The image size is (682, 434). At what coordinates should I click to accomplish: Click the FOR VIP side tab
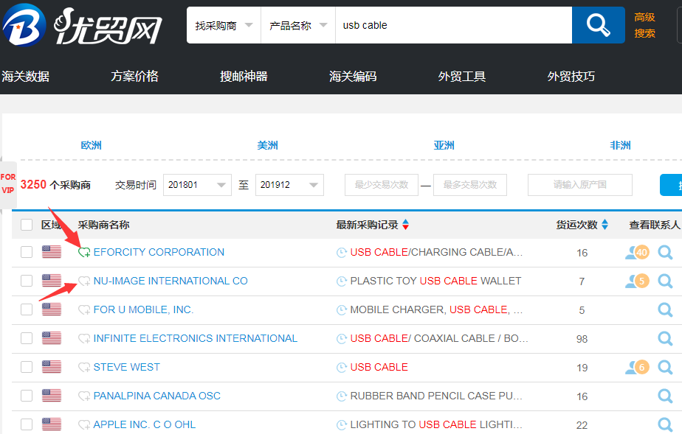click(8, 184)
